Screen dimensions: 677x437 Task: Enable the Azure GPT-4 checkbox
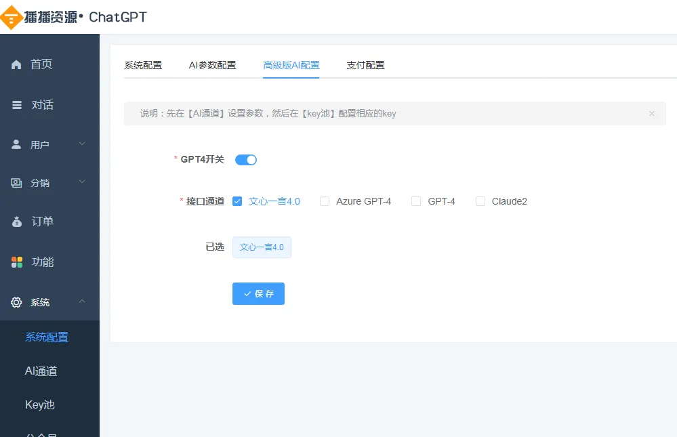point(325,201)
